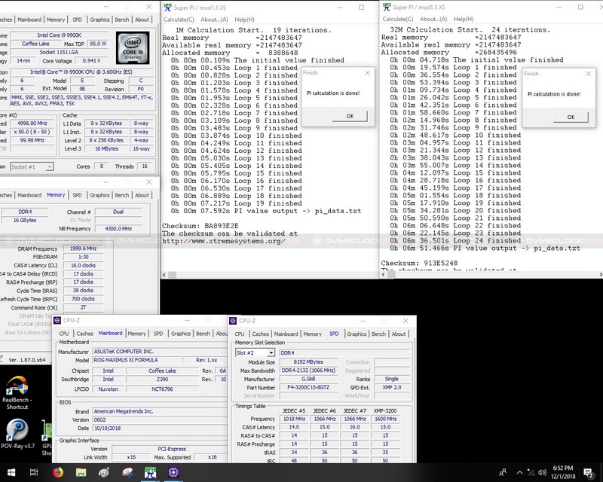Open the Windows Start menu
The height and width of the screenshot is (482, 603).
point(11,472)
